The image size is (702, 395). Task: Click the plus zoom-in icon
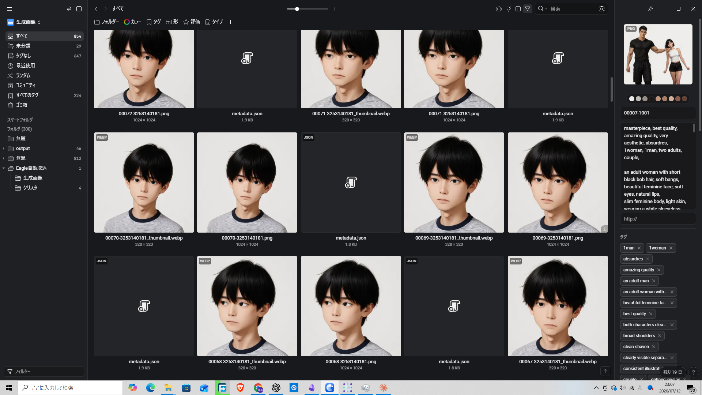[x=335, y=9]
